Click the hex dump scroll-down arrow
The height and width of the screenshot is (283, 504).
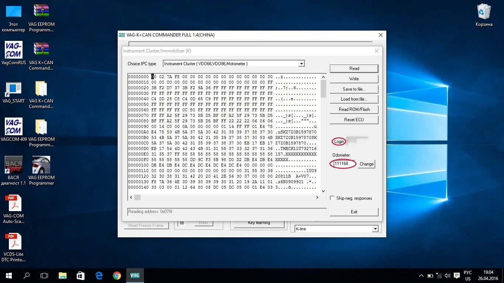pyautogui.click(x=324, y=191)
